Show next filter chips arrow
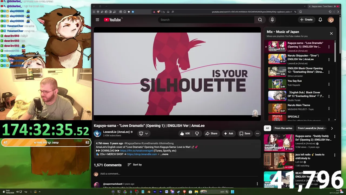The width and height of the screenshot is (346, 195). pyautogui.click(x=332, y=128)
